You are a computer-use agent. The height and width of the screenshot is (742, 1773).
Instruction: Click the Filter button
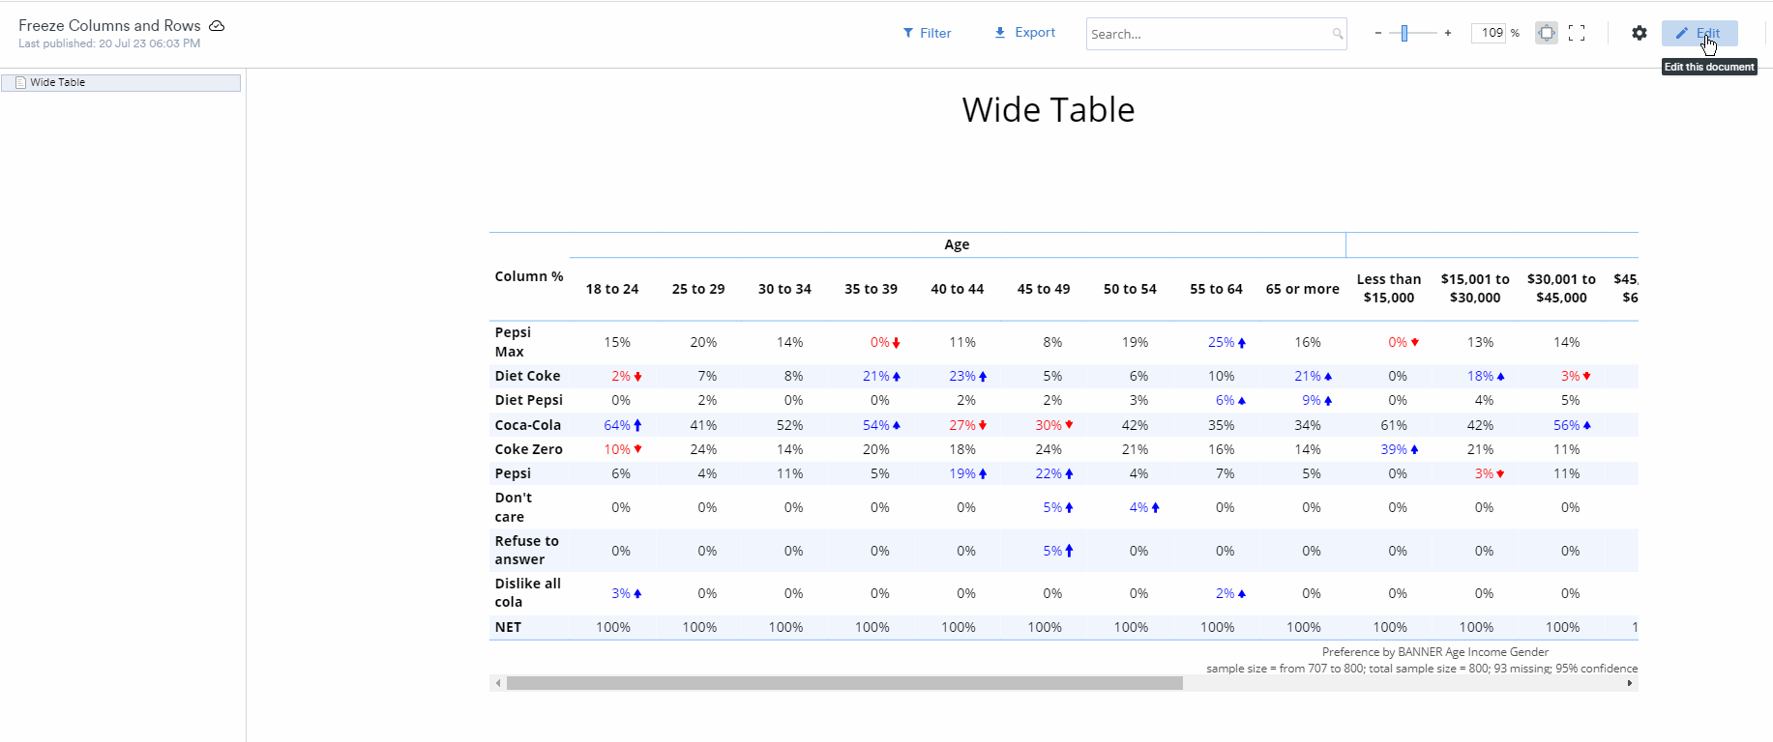tap(927, 33)
